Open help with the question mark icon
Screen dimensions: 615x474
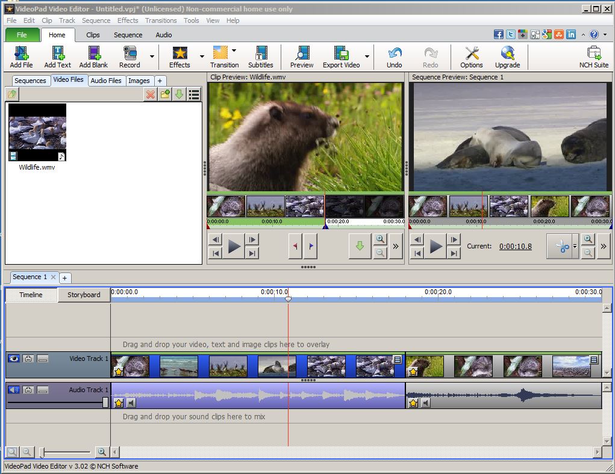594,34
